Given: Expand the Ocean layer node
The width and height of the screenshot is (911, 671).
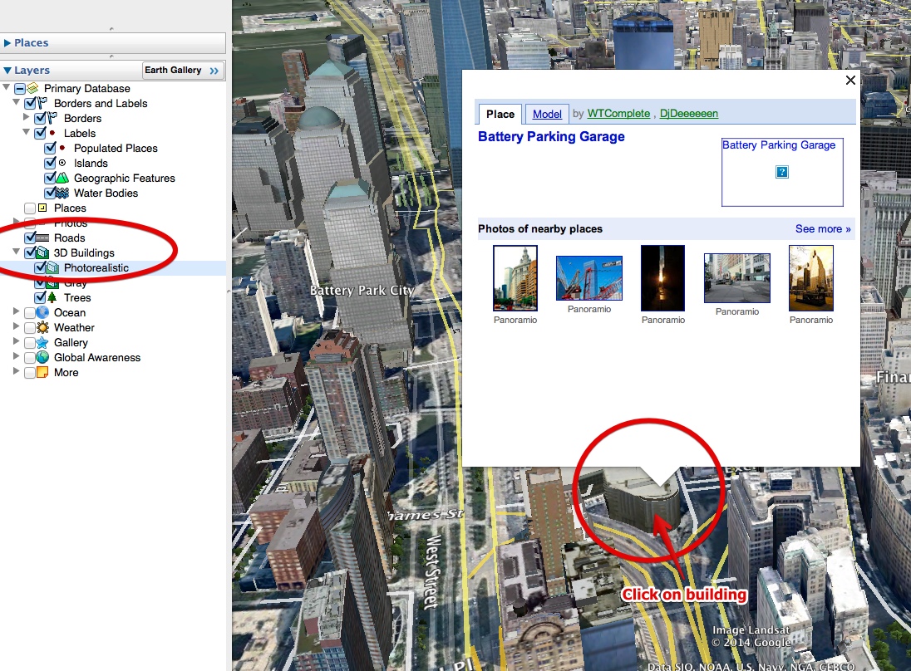Looking at the screenshot, I should pos(17,311).
